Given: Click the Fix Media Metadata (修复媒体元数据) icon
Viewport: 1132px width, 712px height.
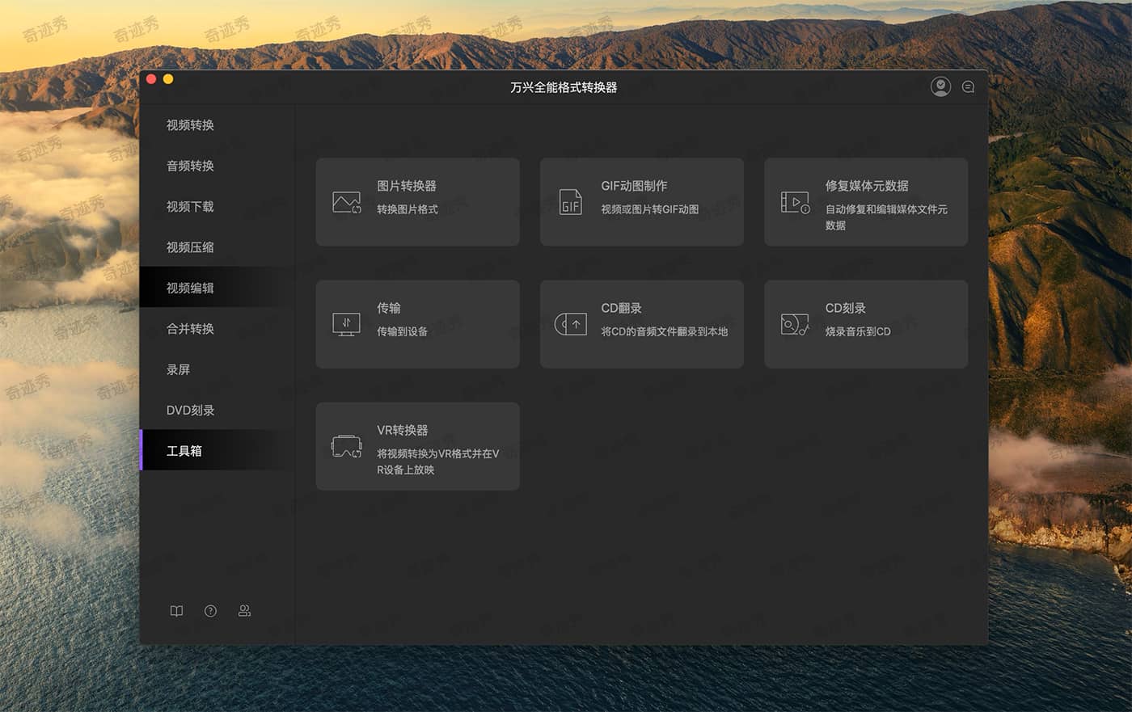Looking at the screenshot, I should [795, 202].
